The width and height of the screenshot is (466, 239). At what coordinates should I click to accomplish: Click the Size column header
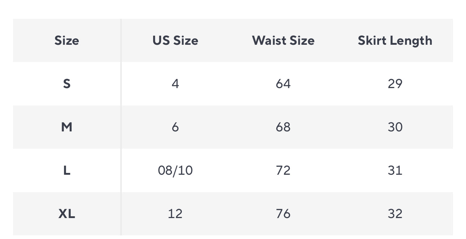(67, 40)
